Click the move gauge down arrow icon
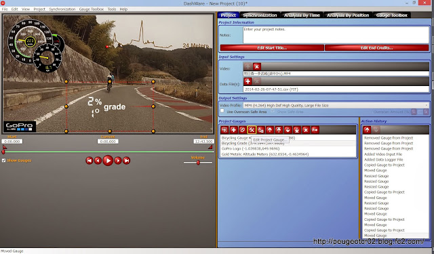The image size is (434, 254). tap(288, 130)
